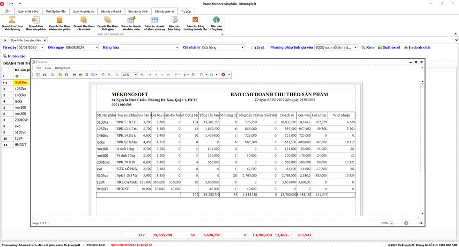The image size is (459, 247).
Task: Toggle the Tất cả checkbox
Action: pos(253,48)
